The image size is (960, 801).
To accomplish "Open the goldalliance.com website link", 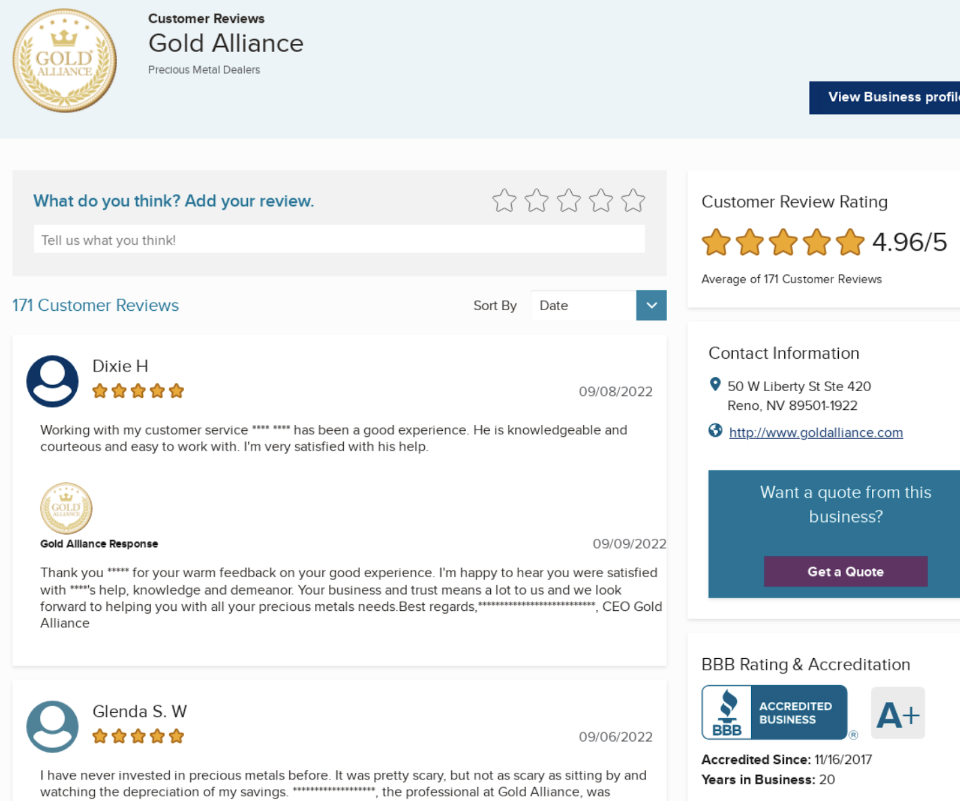I will coord(816,433).
